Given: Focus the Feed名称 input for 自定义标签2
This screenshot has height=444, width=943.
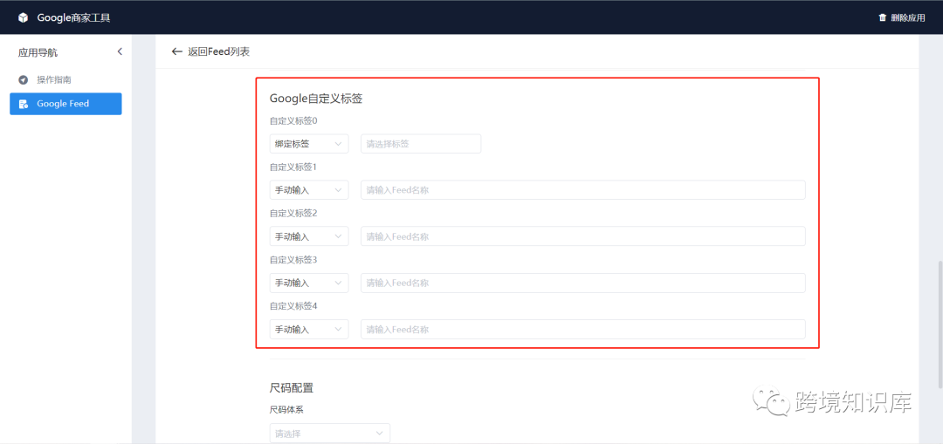Looking at the screenshot, I should tap(582, 236).
